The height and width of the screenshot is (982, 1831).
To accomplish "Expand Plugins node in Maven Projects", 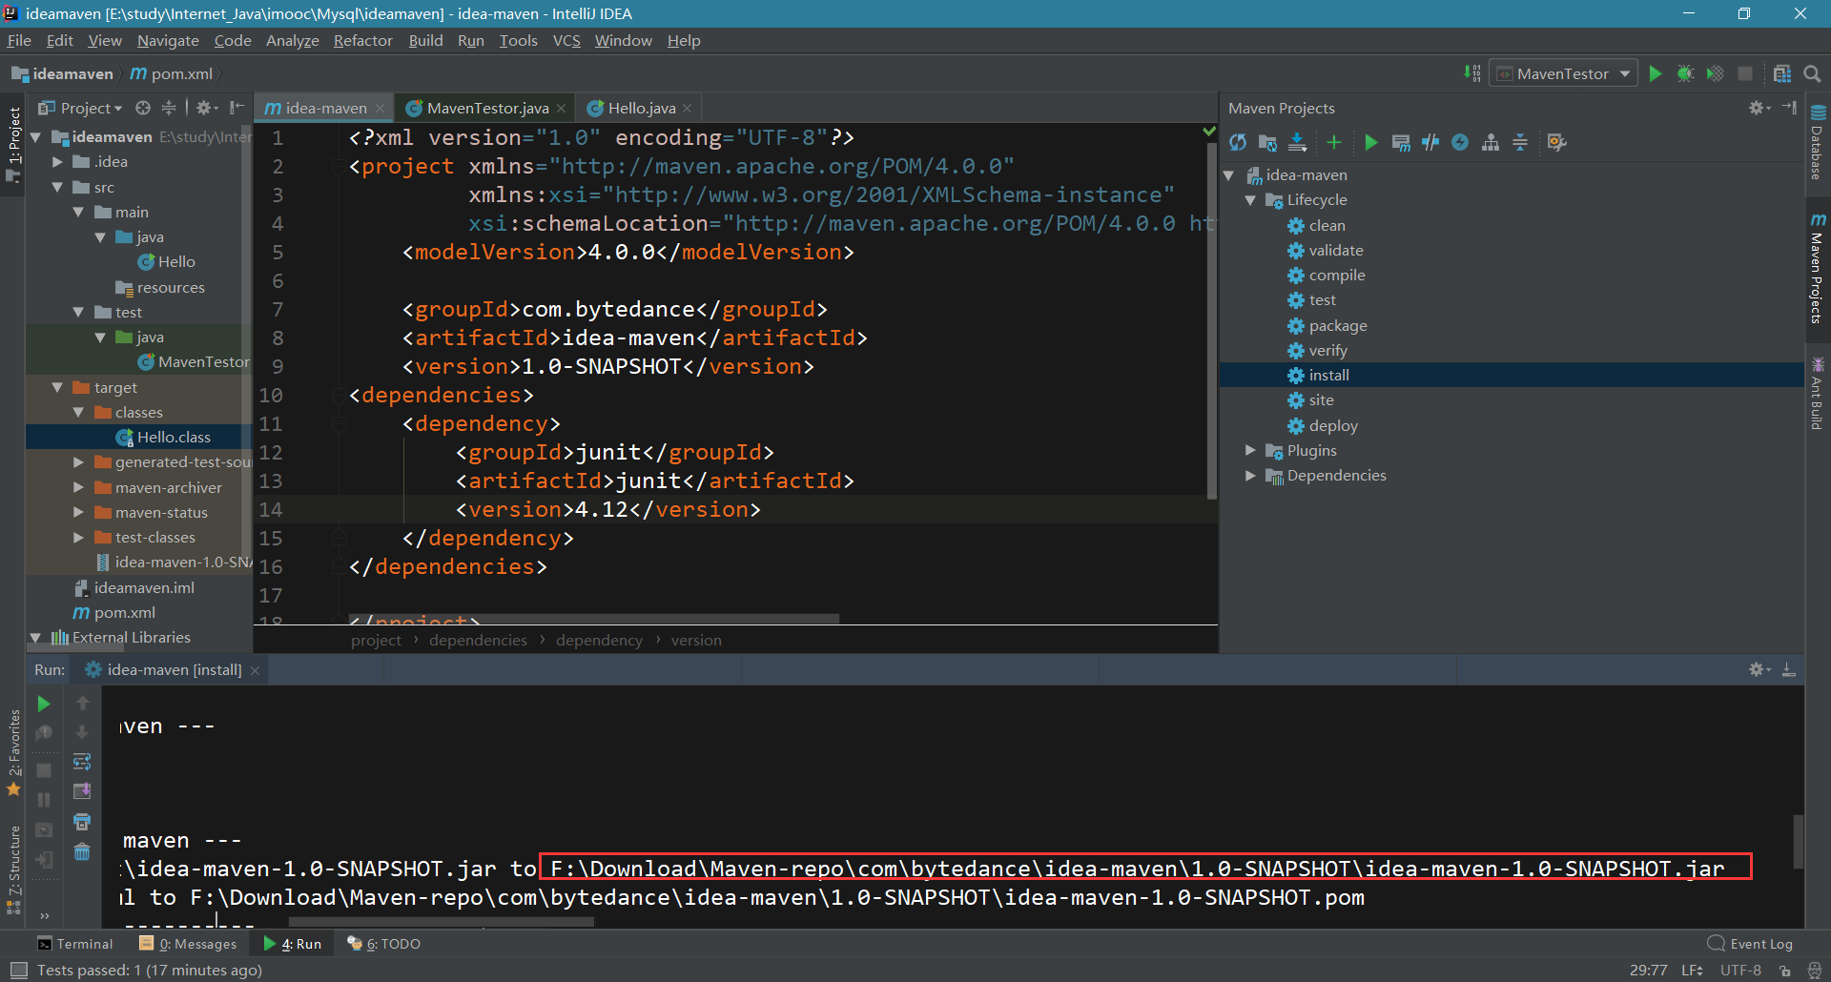I will (x=1250, y=450).
